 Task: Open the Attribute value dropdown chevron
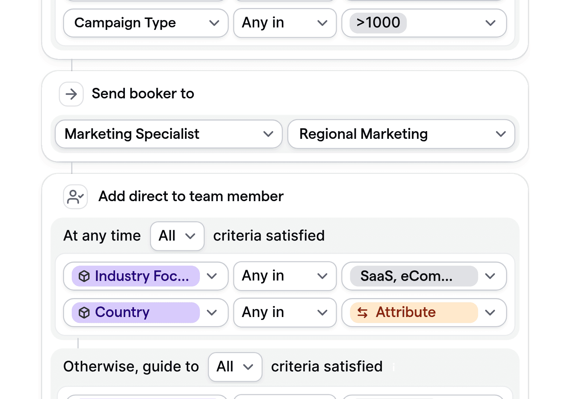(x=490, y=312)
